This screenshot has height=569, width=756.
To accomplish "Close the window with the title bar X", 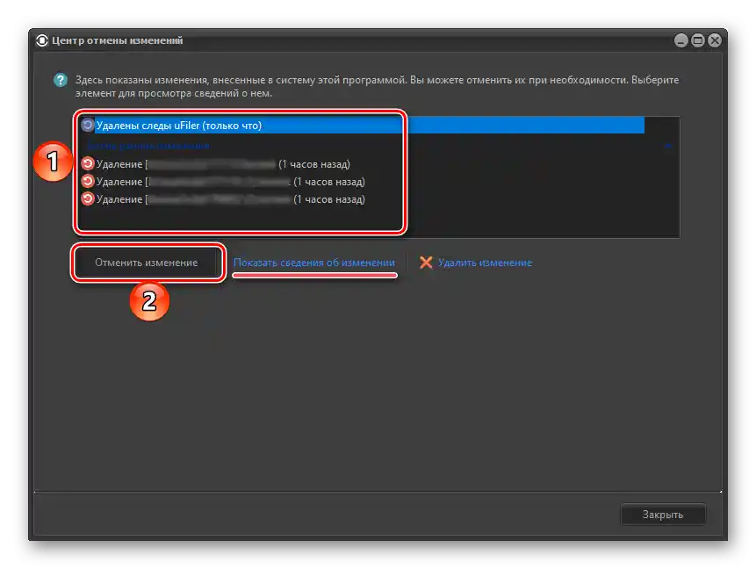I will click(715, 40).
